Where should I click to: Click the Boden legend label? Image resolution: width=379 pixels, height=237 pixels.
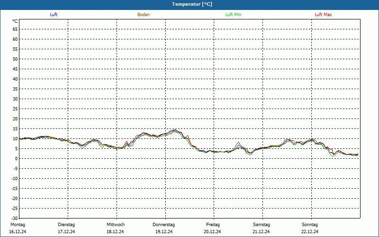point(144,15)
